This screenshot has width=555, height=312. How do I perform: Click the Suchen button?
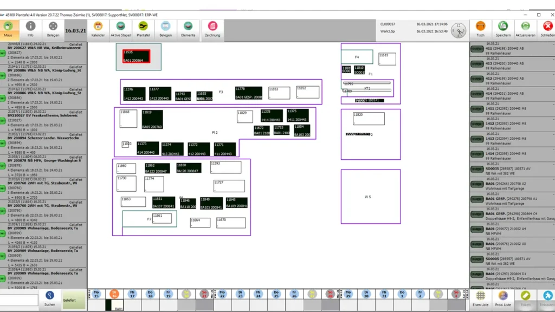click(49, 298)
